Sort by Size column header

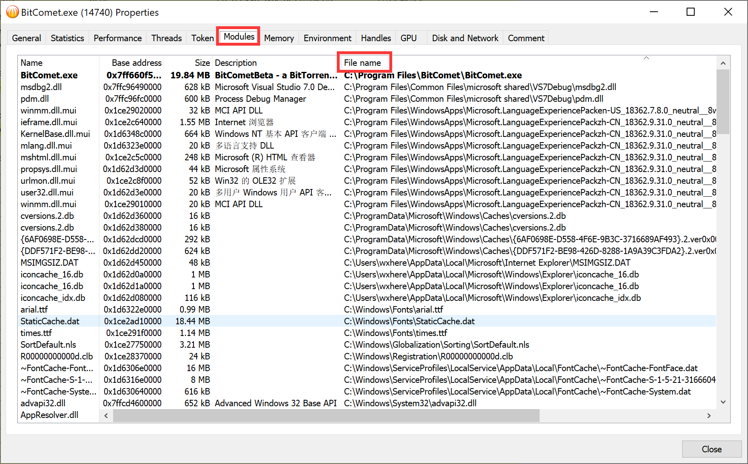pos(202,63)
